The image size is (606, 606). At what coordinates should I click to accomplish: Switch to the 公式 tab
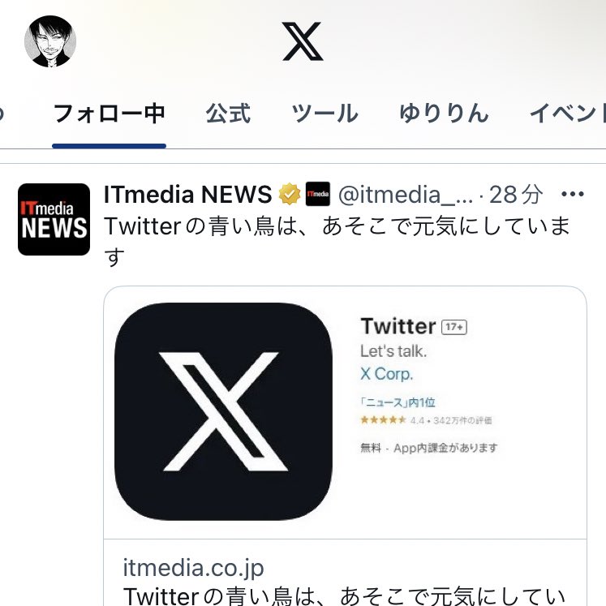[x=228, y=114]
